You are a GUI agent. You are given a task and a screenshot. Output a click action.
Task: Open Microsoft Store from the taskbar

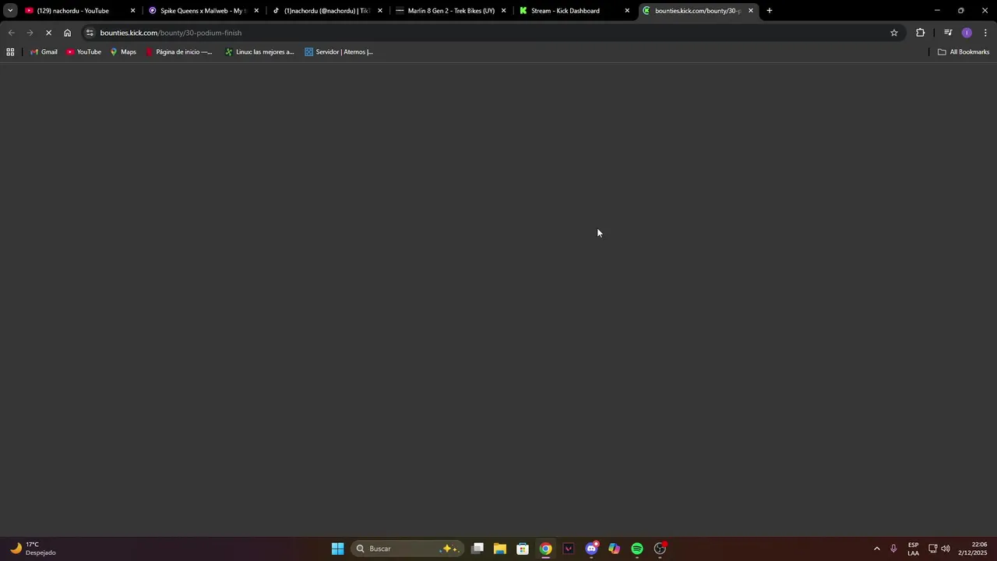click(x=523, y=549)
